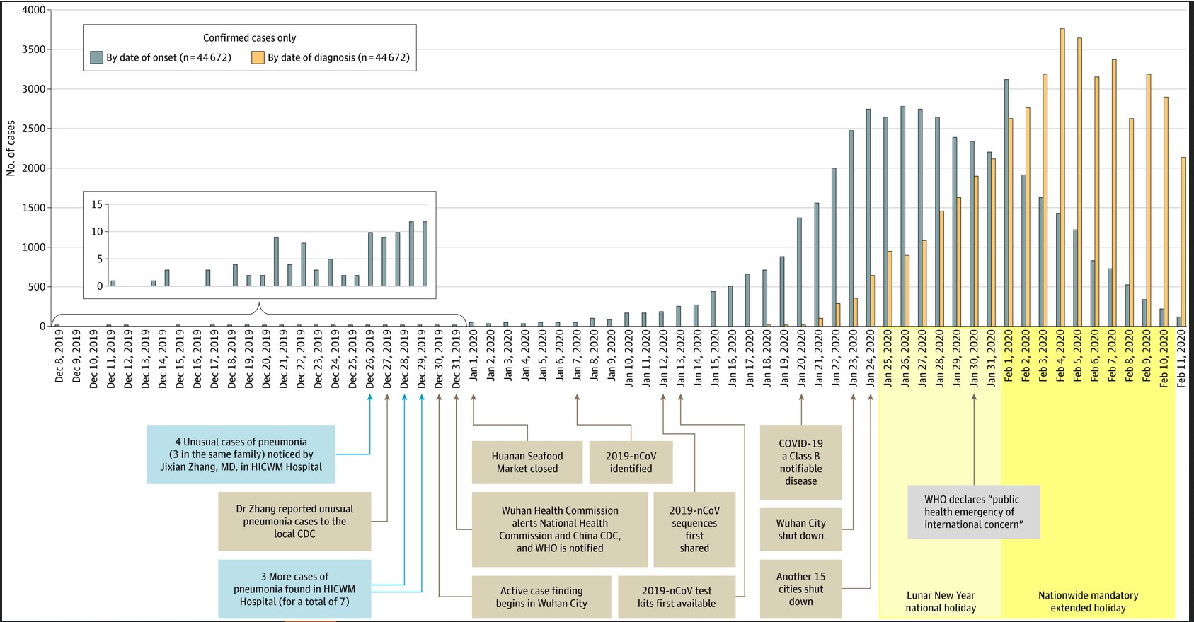Select the blue '4 Unusual cases of pneumonia' box
Screen dimensions: 1194x622
tap(241, 454)
